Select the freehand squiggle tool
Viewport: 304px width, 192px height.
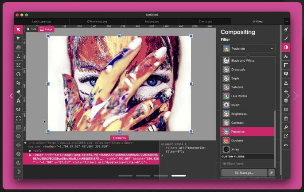(19, 83)
